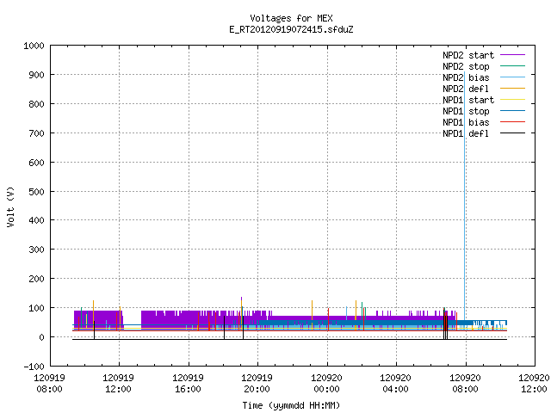Click the 500 y-axis tick label
Screen dimensions: 551x413
pyautogui.click(x=36, y=192)
